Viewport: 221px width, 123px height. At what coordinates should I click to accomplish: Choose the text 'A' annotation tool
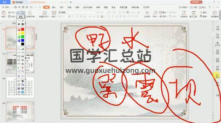pos(23,64)
